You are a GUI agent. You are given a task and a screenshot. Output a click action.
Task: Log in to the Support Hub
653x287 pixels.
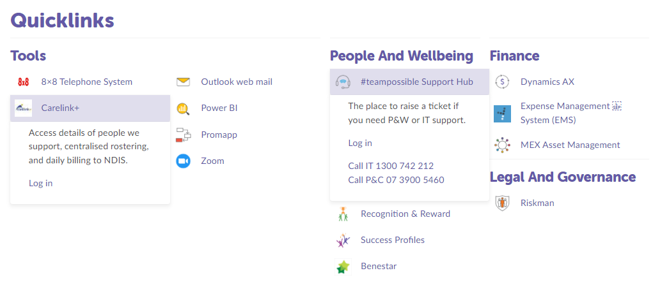[360, 143]
